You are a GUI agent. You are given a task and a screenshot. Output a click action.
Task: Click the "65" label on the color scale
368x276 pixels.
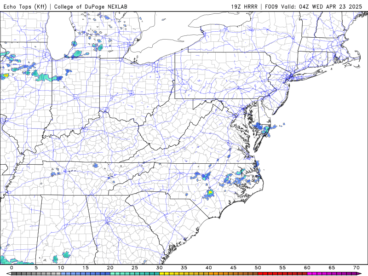[x=332, y=268]
